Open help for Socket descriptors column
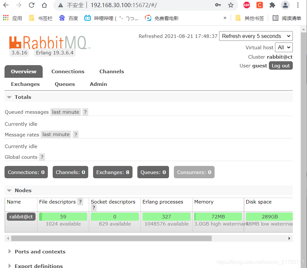The image size is (307, 268). tap(94, 207)
